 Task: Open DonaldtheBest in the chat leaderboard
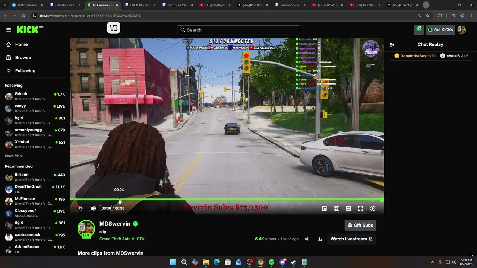[x=415, y=56]
